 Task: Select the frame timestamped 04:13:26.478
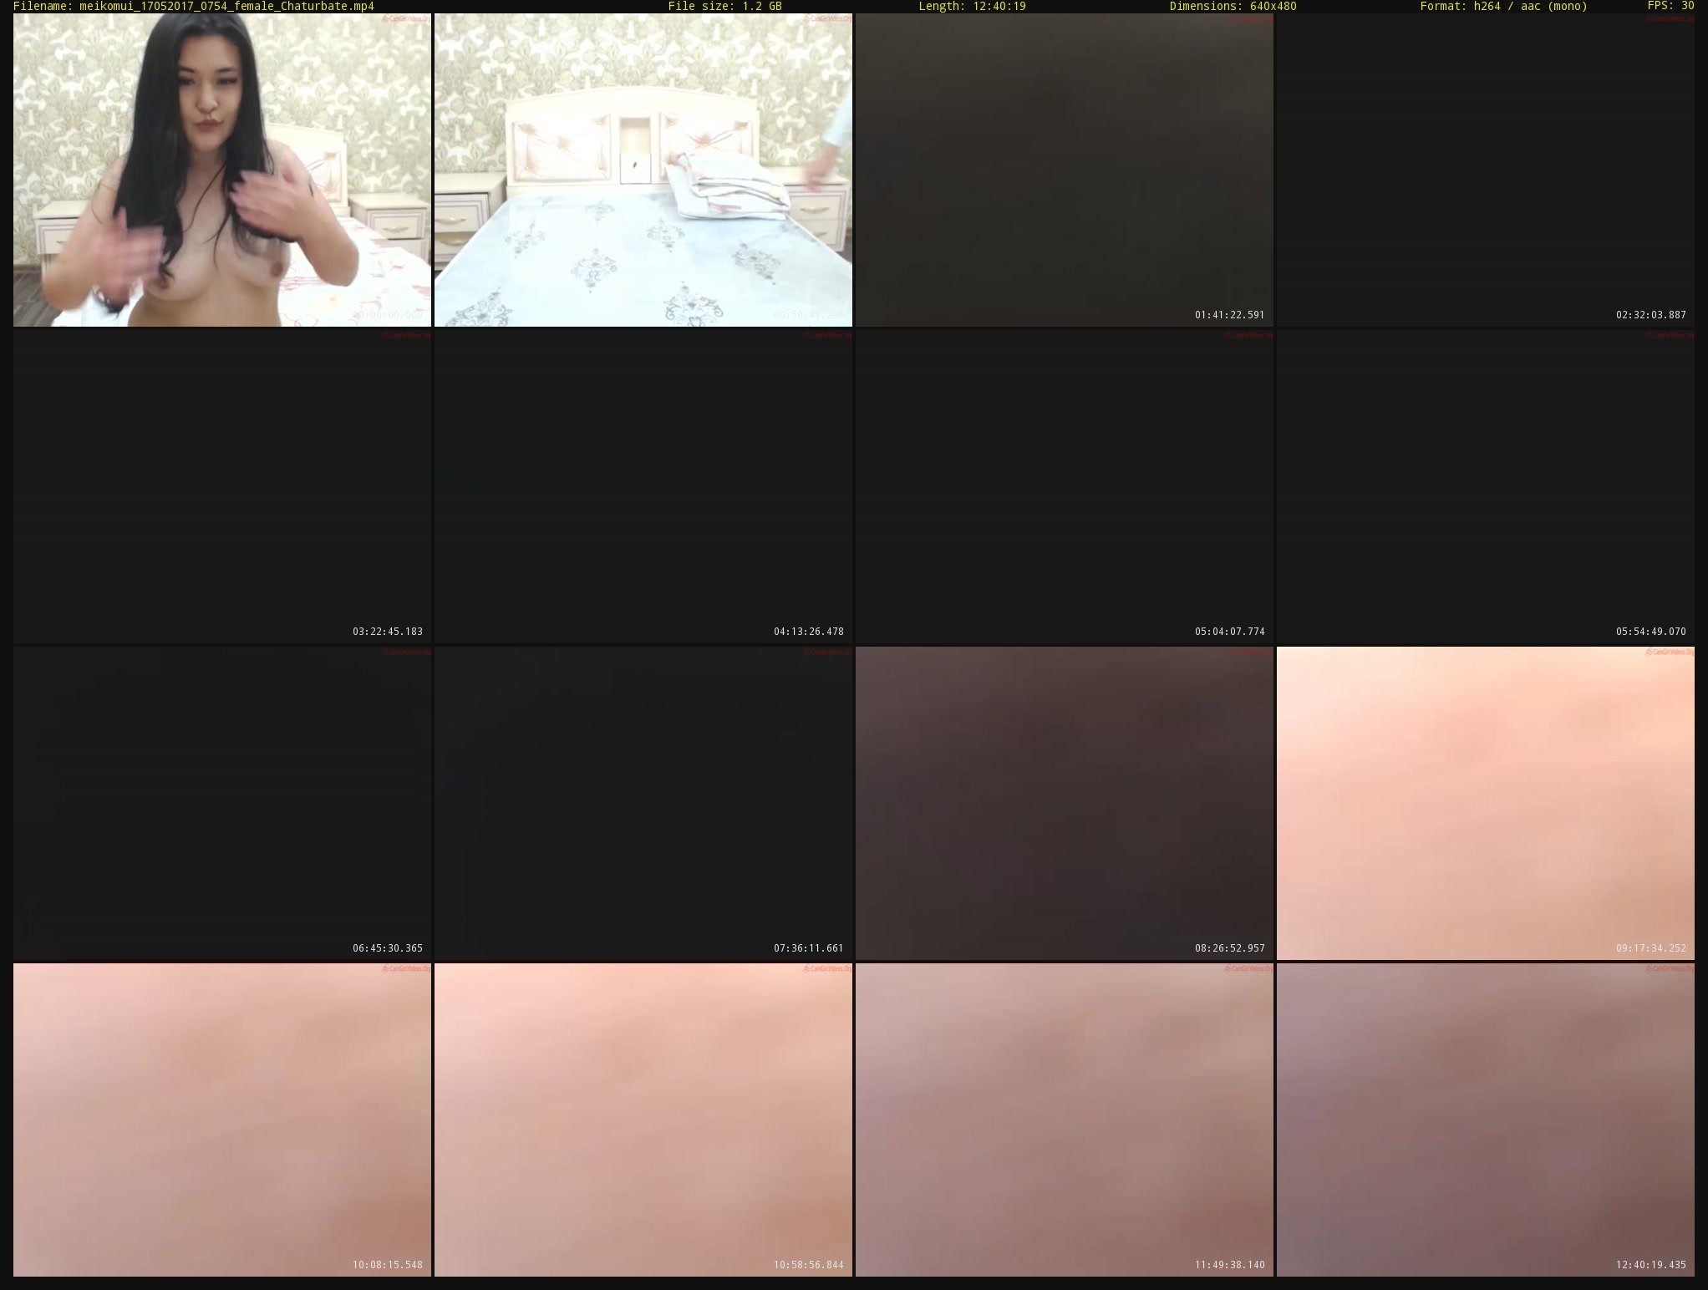coord(643,486)
